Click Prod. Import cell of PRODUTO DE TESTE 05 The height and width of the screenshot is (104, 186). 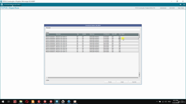128,44
